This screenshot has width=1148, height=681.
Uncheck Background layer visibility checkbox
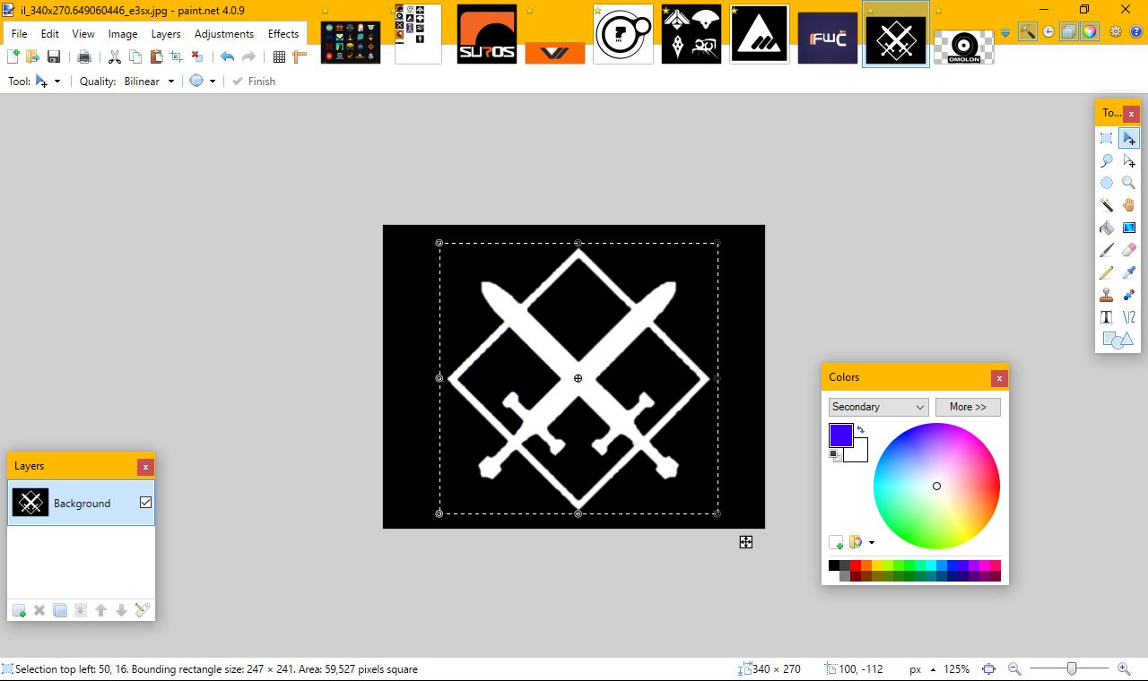click(145, 503)
